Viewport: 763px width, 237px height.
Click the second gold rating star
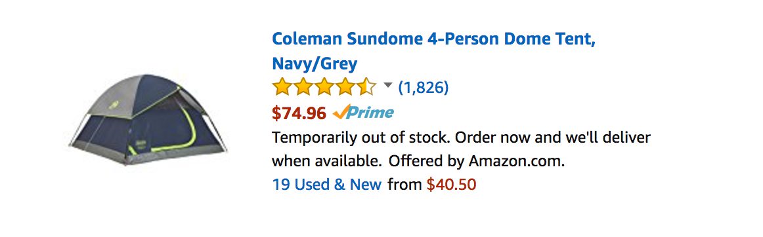pos(303,88)
